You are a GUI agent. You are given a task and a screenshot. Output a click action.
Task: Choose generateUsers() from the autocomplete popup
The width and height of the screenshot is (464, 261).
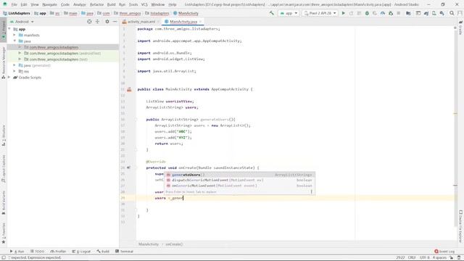click(x=239, y=175)
